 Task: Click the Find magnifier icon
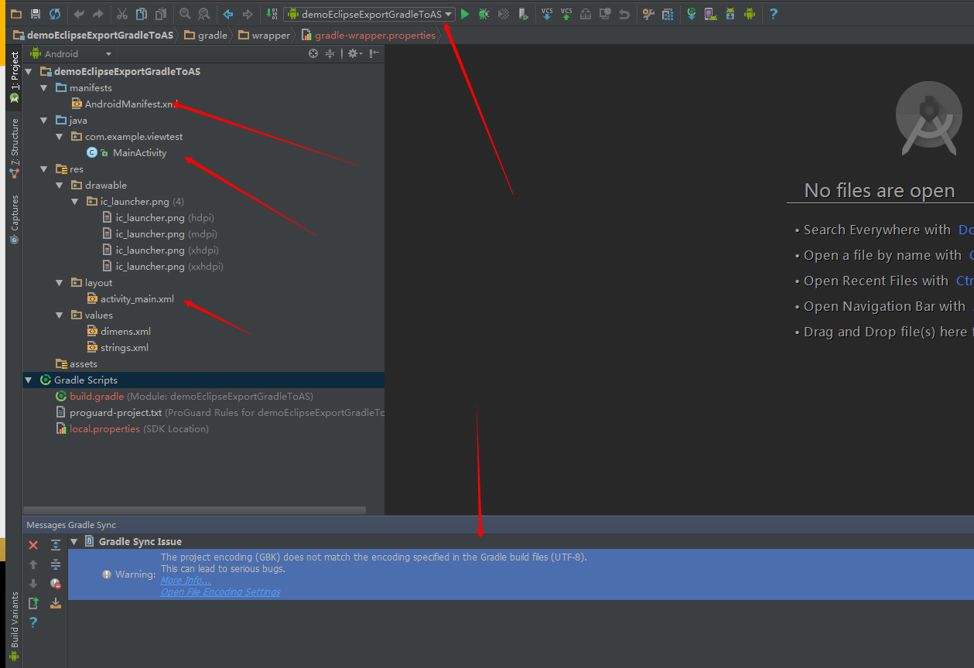[x=185, y=14]
